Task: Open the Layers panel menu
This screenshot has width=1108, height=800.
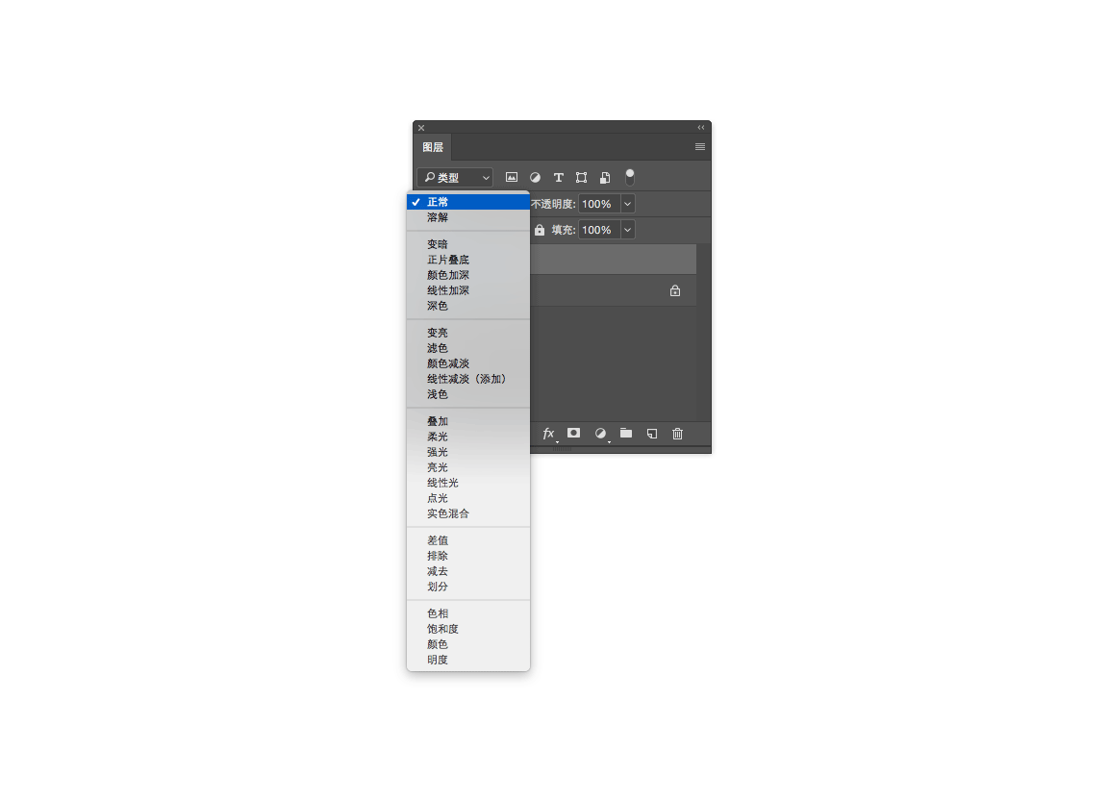Action: point(699,146)
